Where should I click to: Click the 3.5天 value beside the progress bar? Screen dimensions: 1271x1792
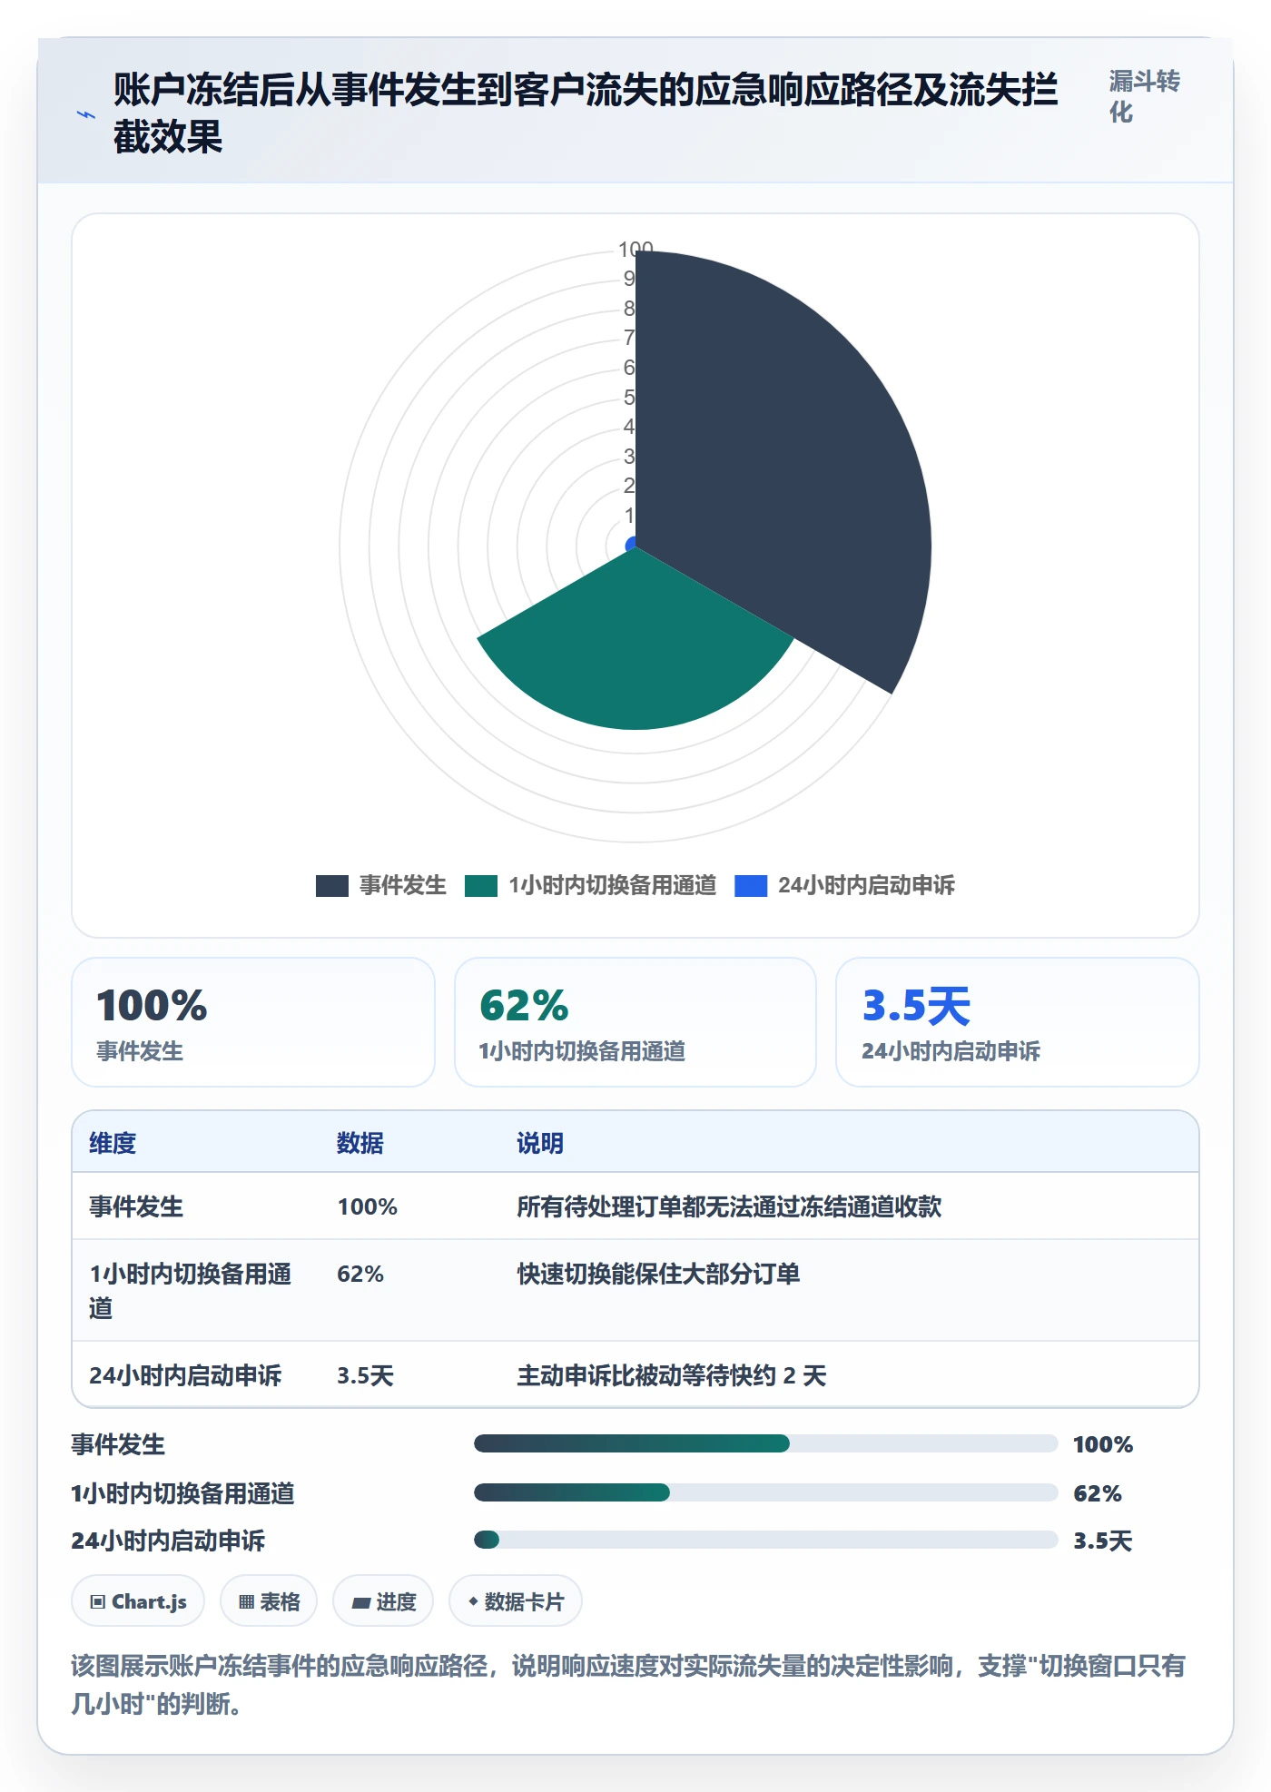(x=1103, y=1541)
